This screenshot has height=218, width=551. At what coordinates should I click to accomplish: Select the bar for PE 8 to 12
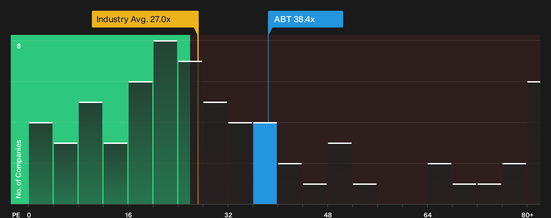click(90, 153)
